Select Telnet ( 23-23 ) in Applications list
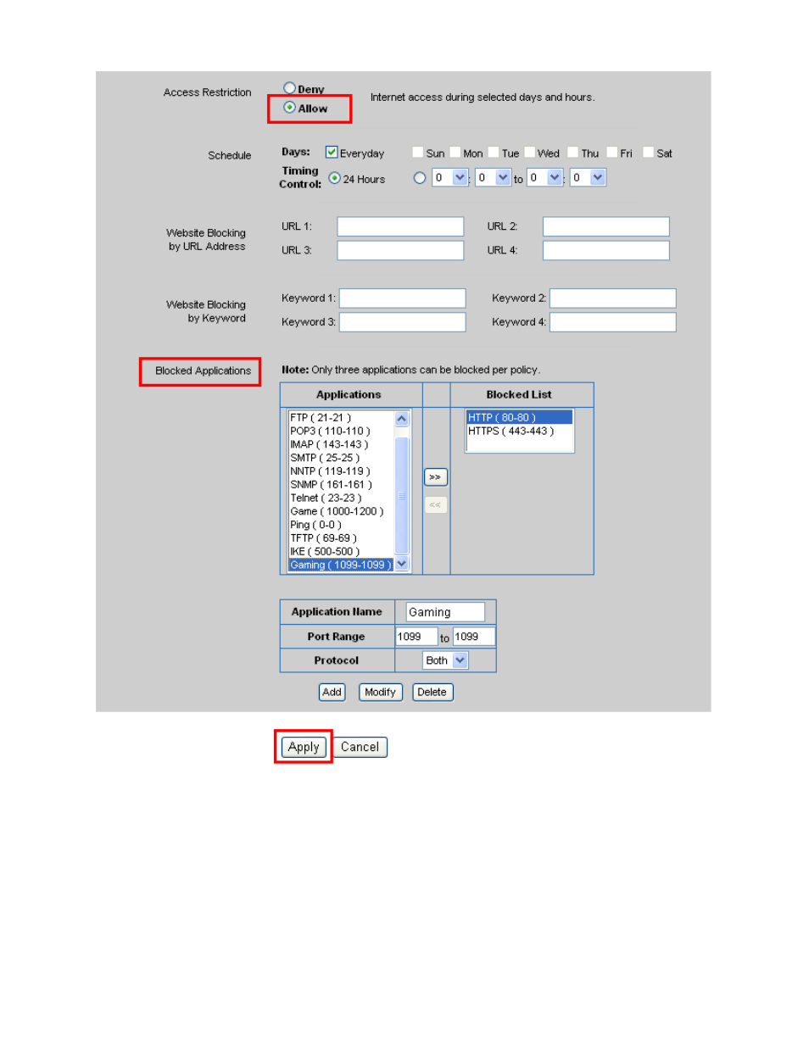Viewport: 809px width, 1047px height. (x=341, y=498)
